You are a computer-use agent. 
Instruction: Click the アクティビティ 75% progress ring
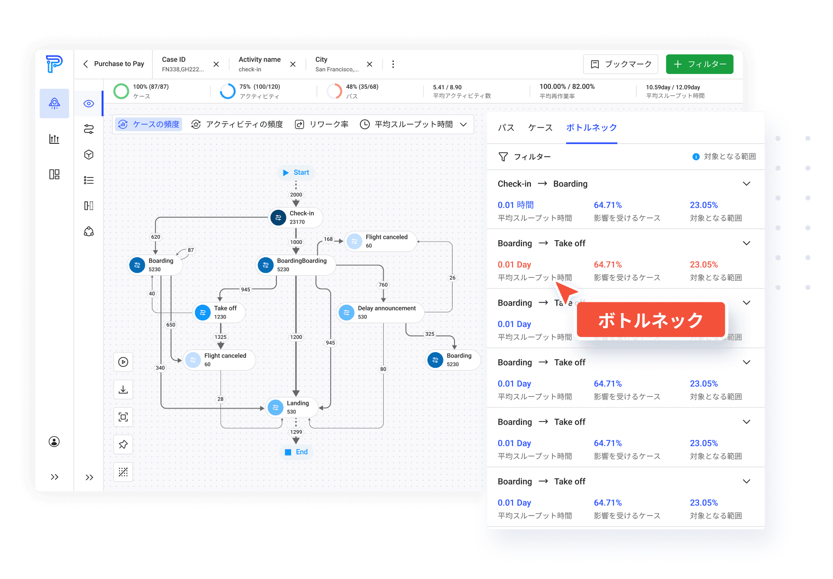click(x=228, y=91)
